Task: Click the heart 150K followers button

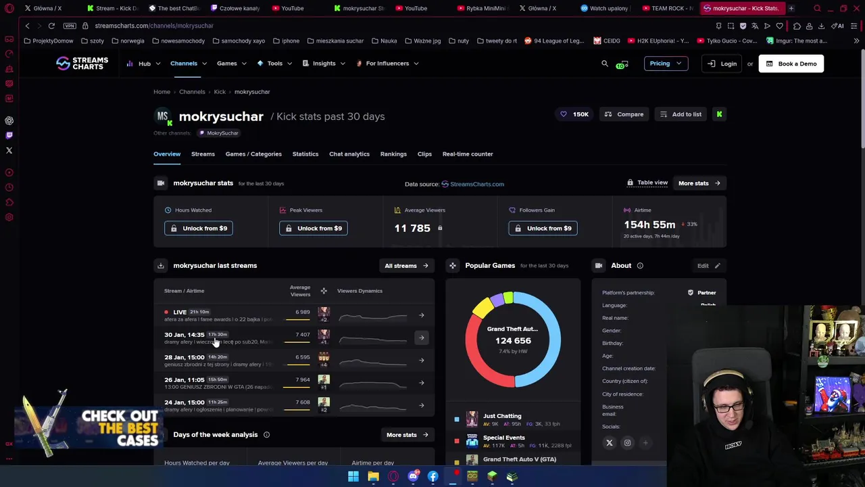Action: [574, 114]
